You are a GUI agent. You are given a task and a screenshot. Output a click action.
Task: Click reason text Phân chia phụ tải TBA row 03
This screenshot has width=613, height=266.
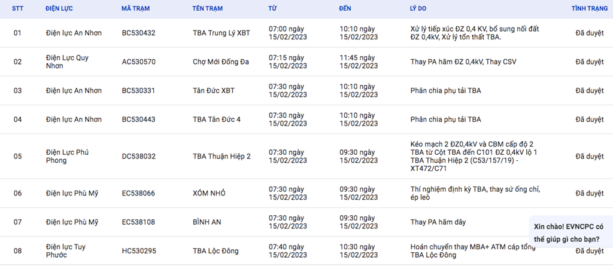(445, 91)
